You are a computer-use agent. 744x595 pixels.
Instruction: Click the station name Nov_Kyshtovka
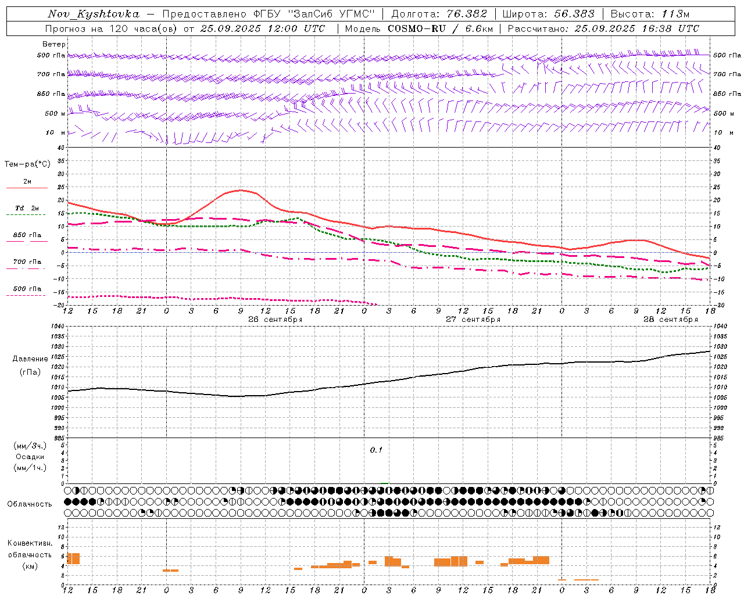pyautogui.click(x=93, y=14)
